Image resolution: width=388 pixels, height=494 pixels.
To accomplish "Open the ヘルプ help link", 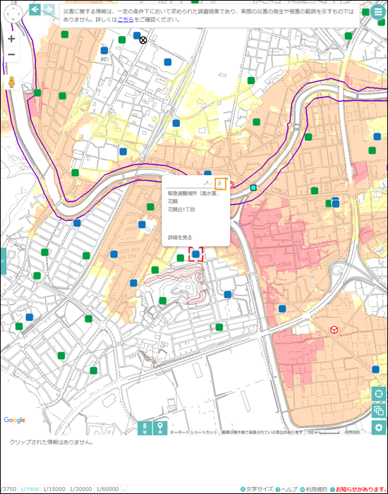I will 286,489.
